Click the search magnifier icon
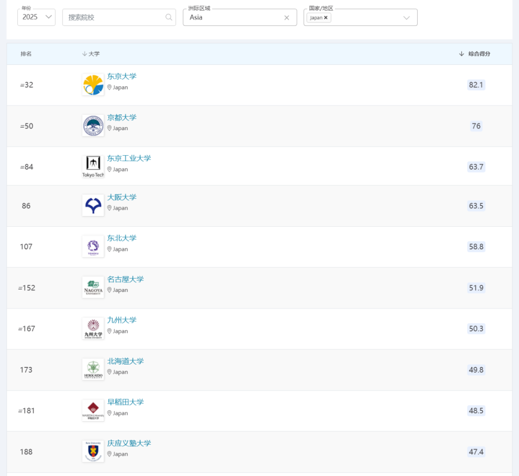This screenshot has width=519, height=476. click(x=169, y=17)
